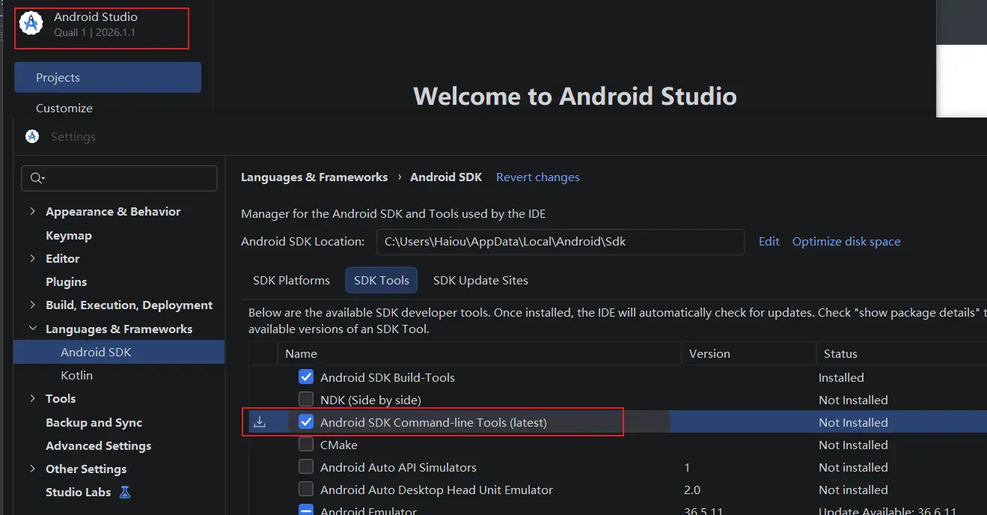
Task: Open Studio Labs settings
Action: pos(79,492)
